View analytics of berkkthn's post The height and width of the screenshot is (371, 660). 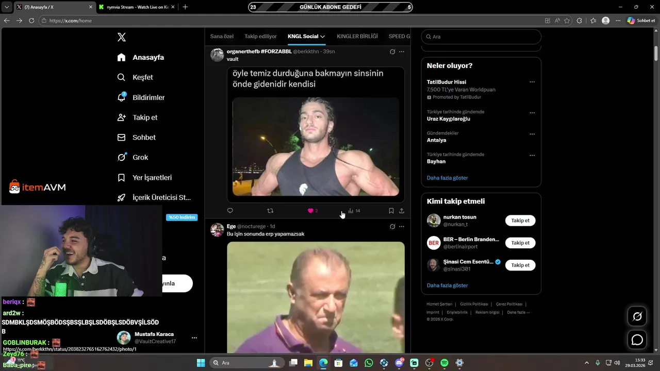(x=354, y=211)
